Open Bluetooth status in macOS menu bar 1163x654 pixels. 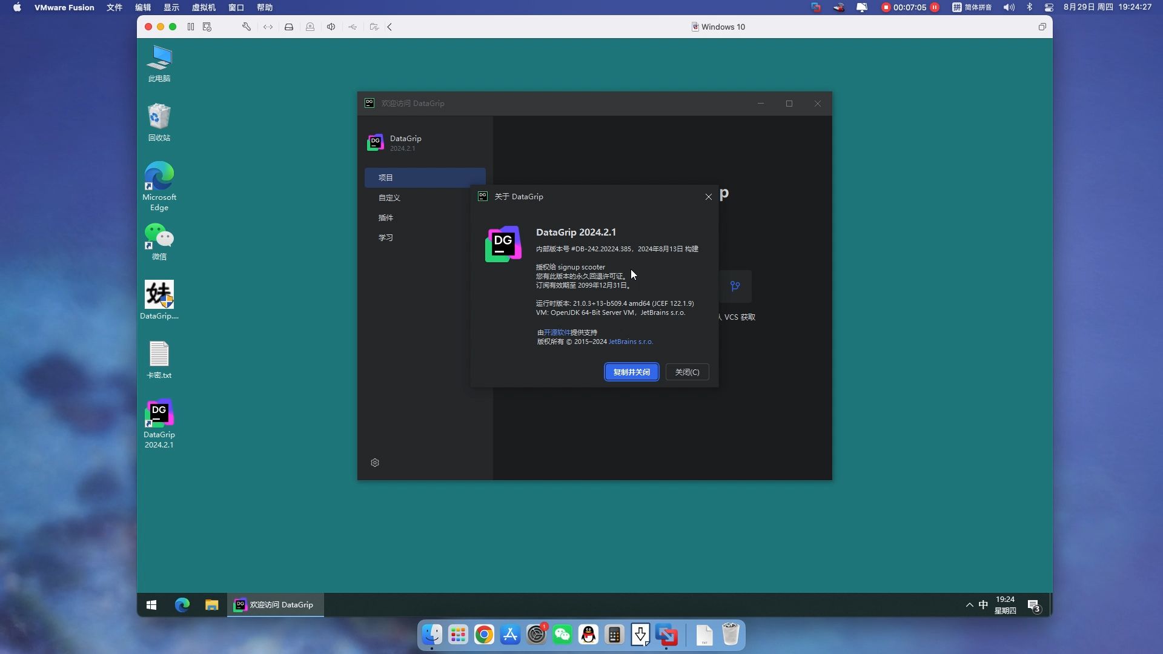pos(1029,7)
